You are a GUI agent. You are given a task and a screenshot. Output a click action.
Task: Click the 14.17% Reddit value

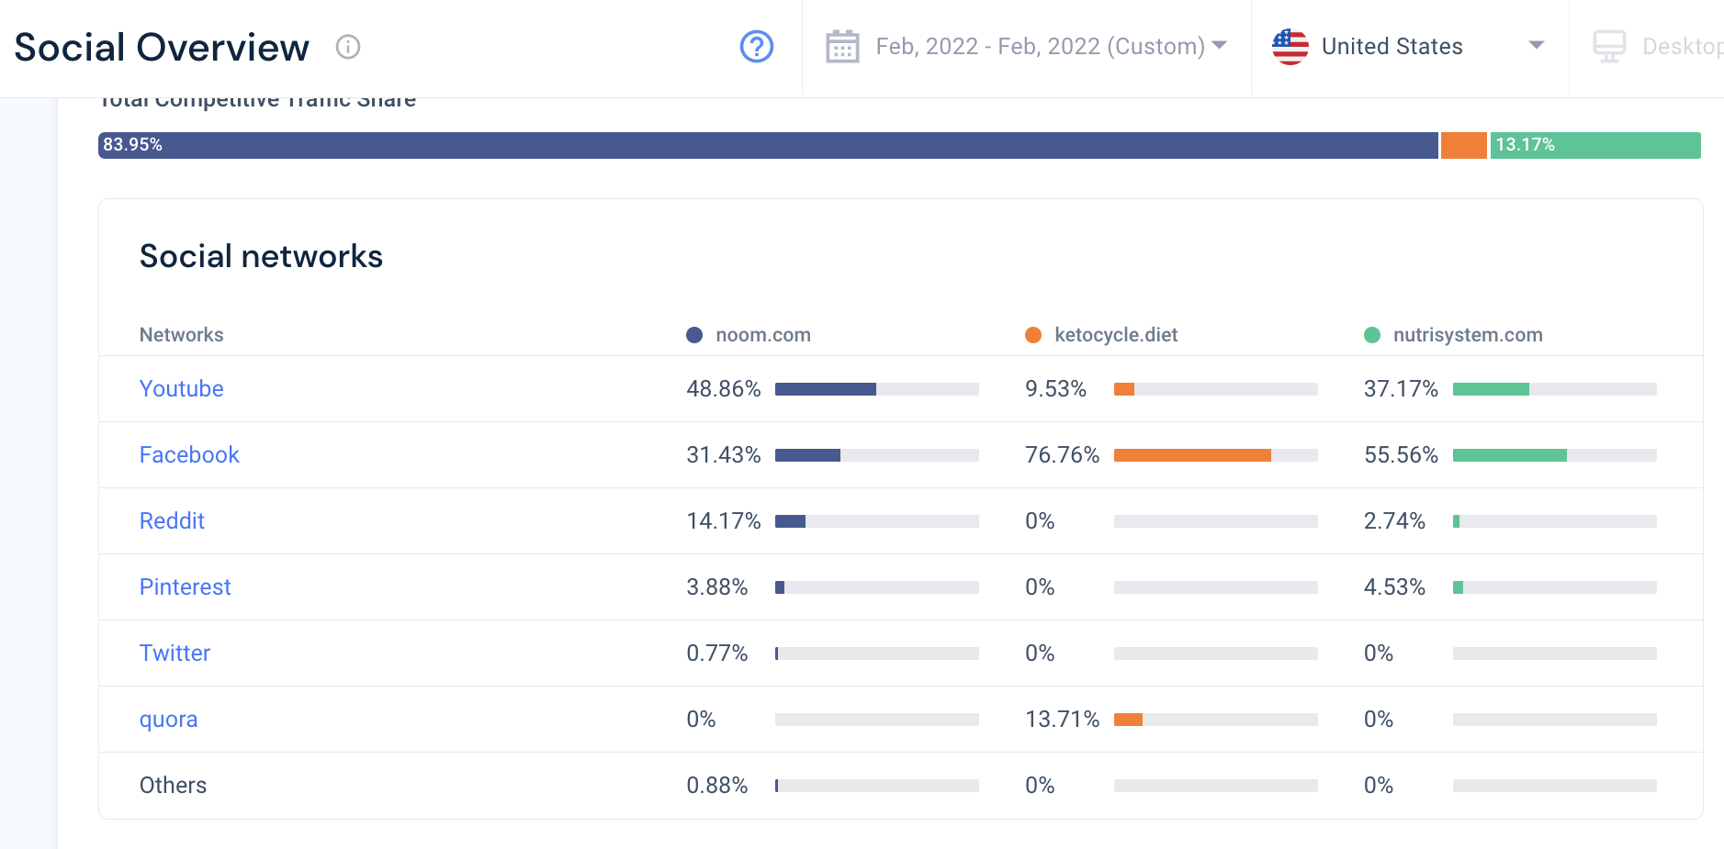(724, 521)
